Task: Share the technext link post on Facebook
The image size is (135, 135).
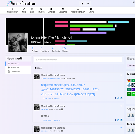Action: 115,98
